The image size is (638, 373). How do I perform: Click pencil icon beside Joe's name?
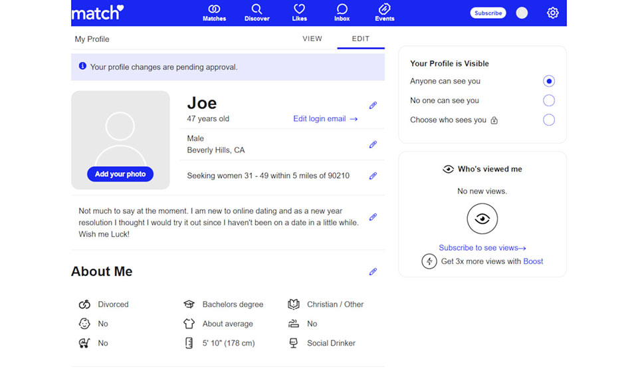pos(373,105)
